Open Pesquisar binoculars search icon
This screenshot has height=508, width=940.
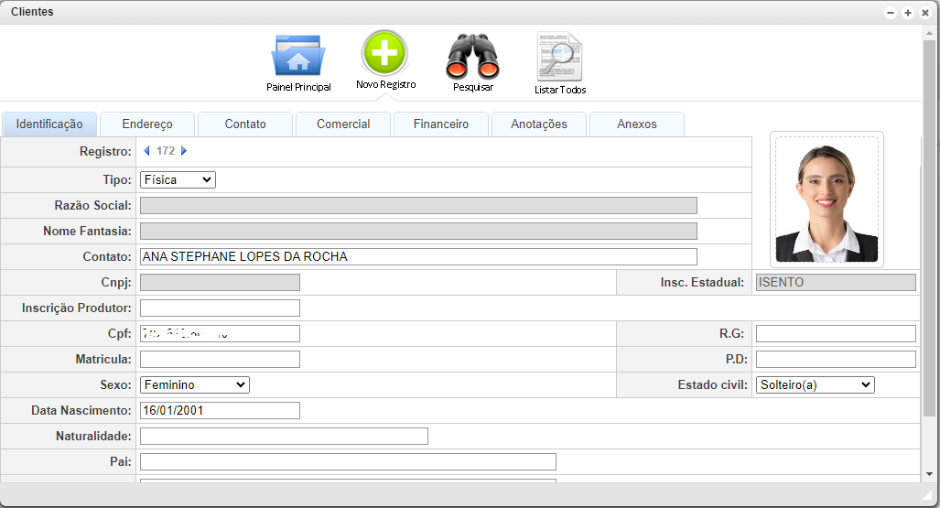[472, 56]
